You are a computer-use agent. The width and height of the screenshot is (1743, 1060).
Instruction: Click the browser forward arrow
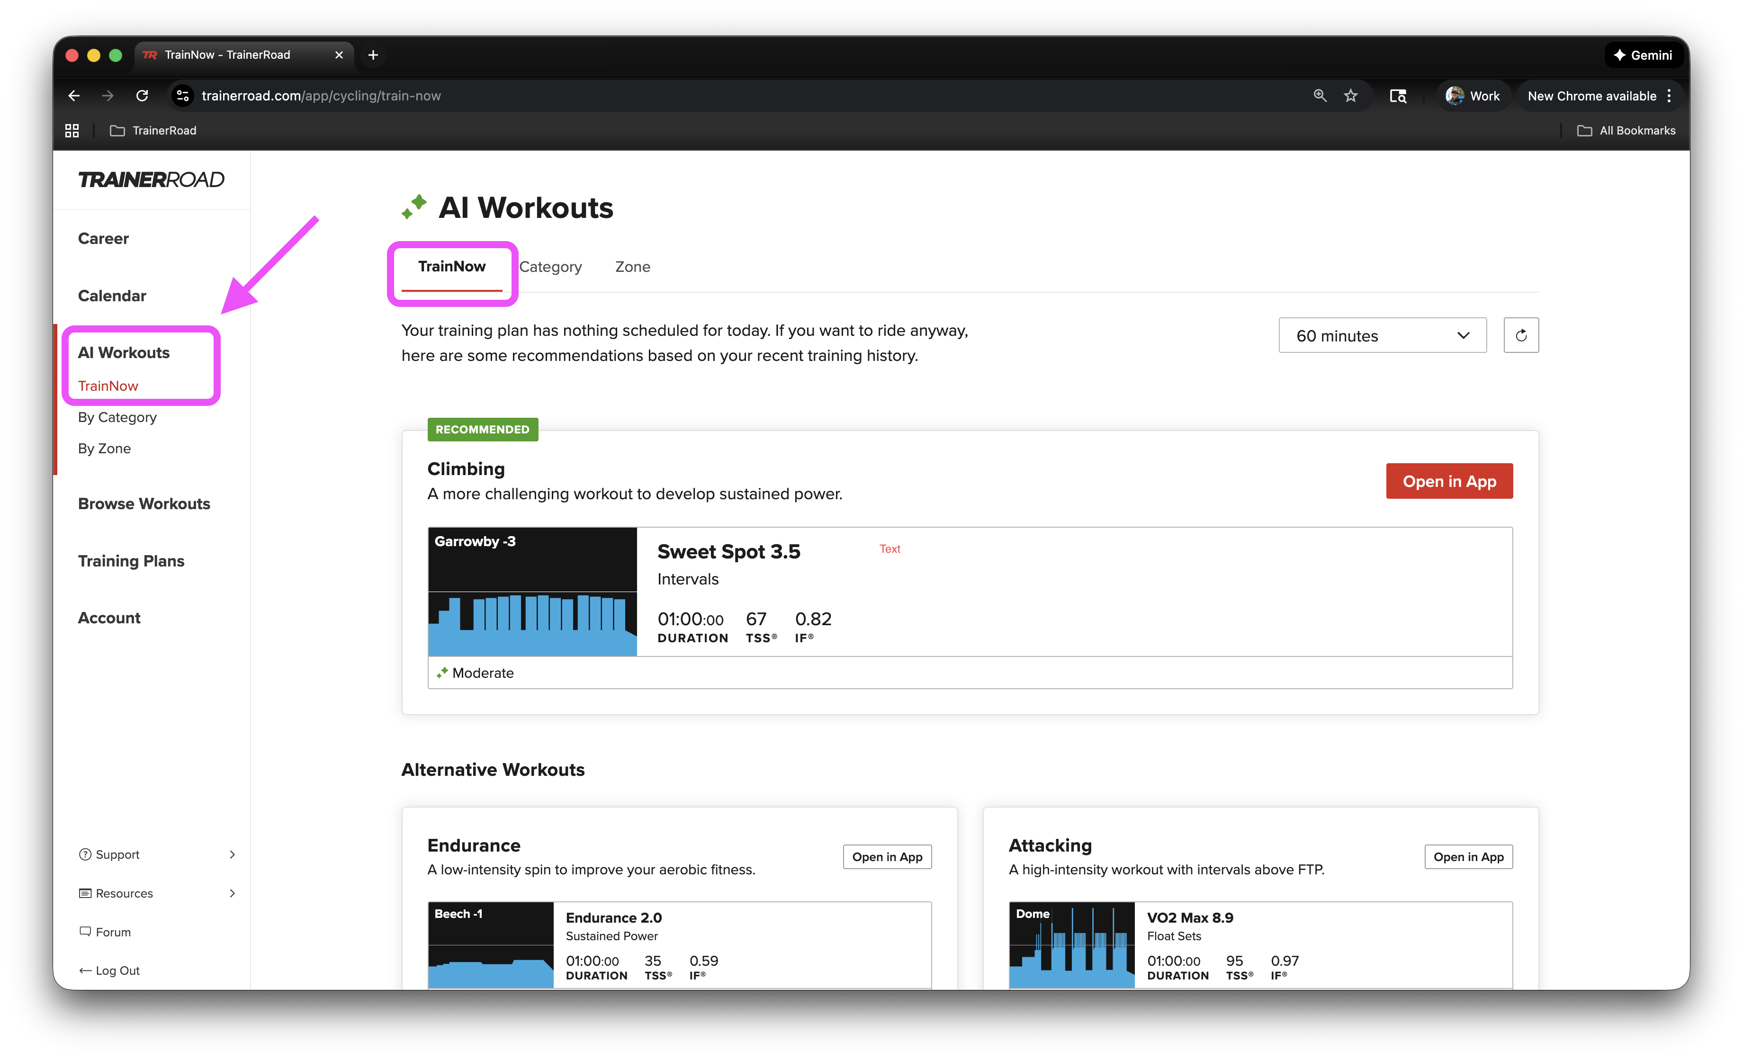(108, 96)
